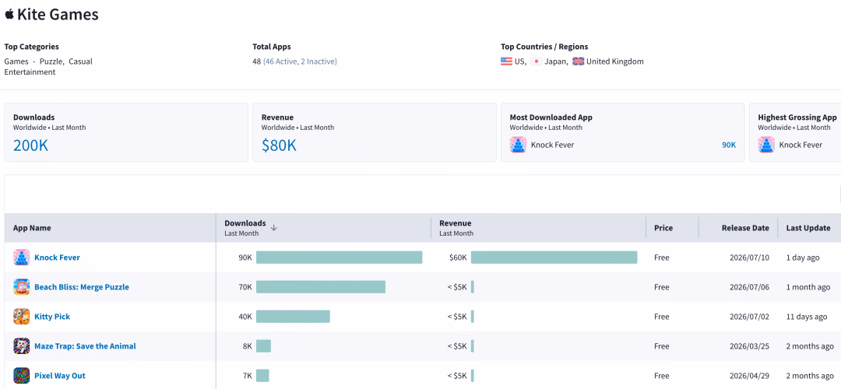841x389 pixels.
Task: Toggle the Downloads column sort arrow
Action: point(273,228)
